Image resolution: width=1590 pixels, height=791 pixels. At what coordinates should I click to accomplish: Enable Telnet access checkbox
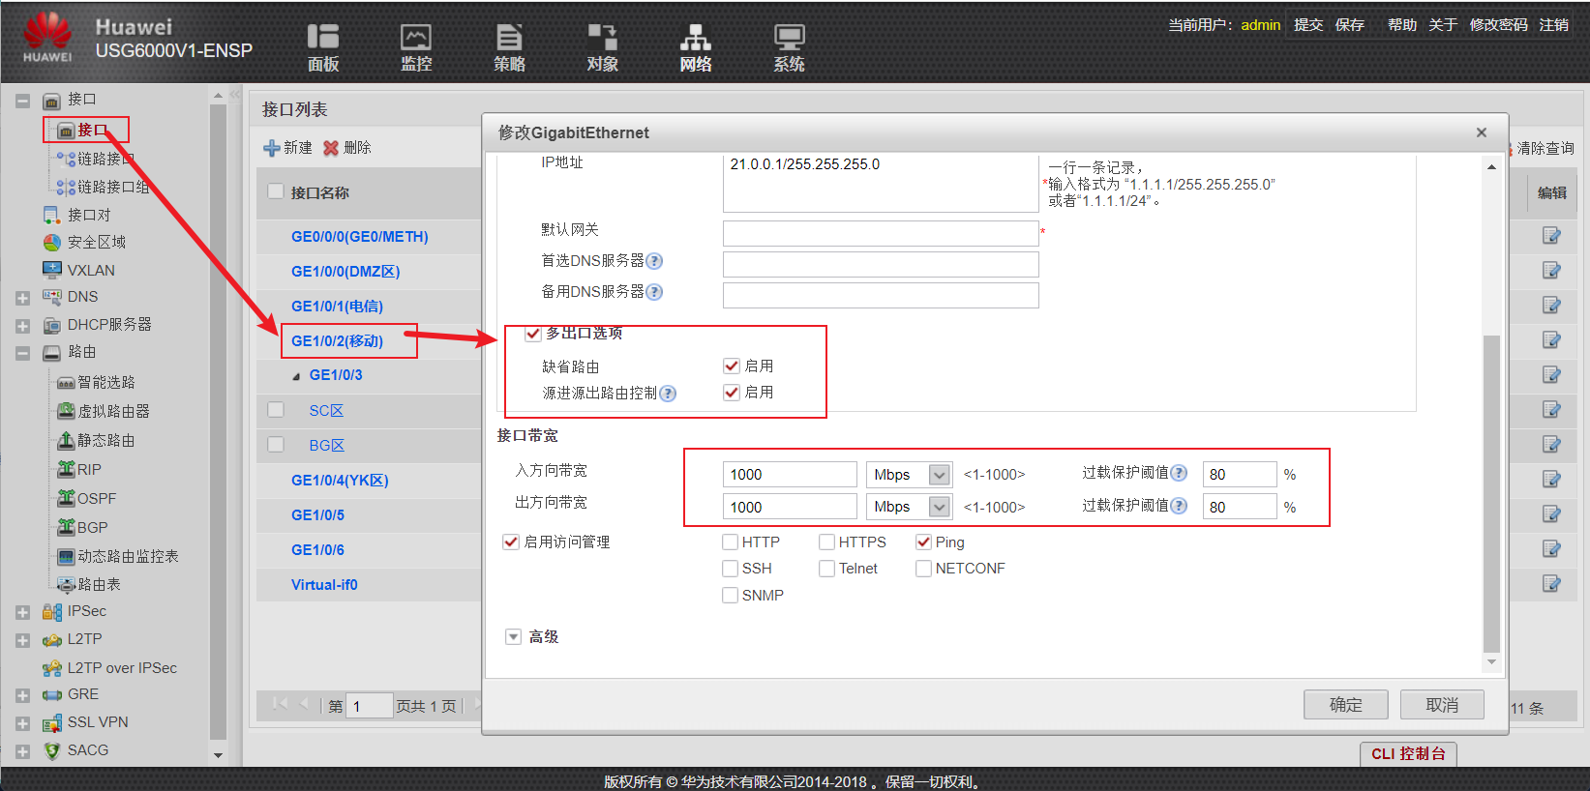pyautogui.click(x=826, y=569)
